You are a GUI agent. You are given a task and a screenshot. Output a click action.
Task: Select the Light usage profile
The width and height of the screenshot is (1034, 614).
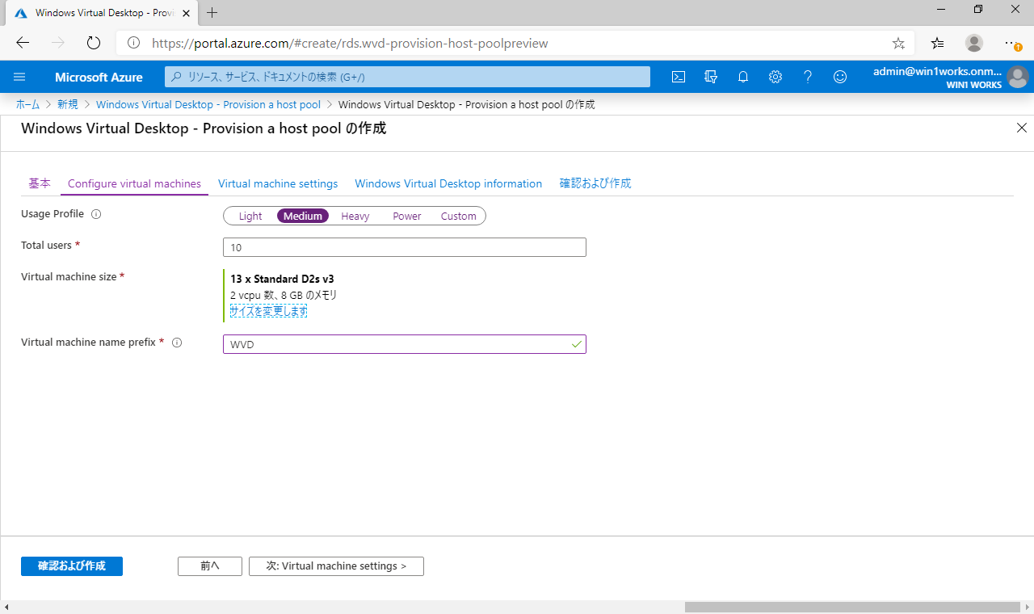[250, 216]
